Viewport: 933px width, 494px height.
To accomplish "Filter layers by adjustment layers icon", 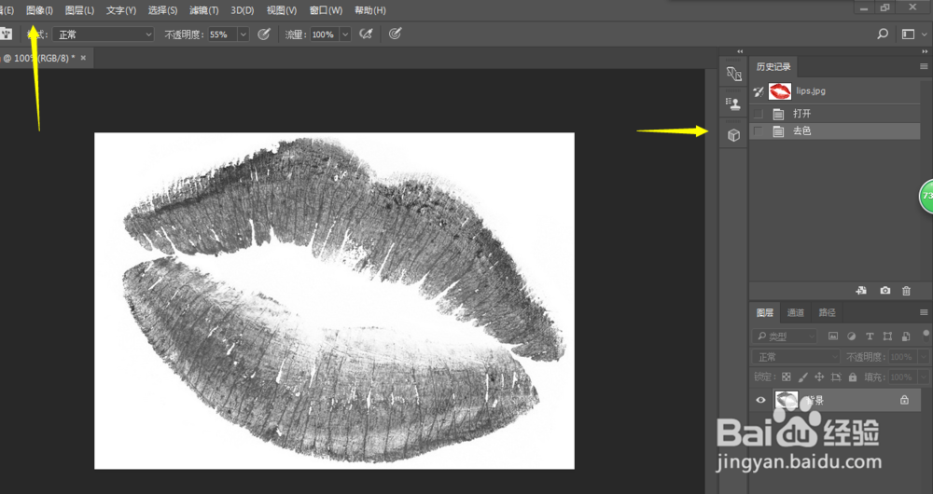I will click(852, 336).
